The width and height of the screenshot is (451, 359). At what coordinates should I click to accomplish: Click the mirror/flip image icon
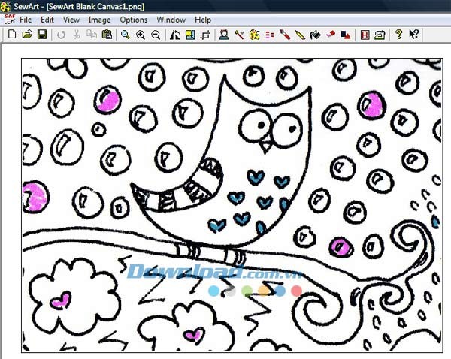pyautogui.click(x=175, y=35)
